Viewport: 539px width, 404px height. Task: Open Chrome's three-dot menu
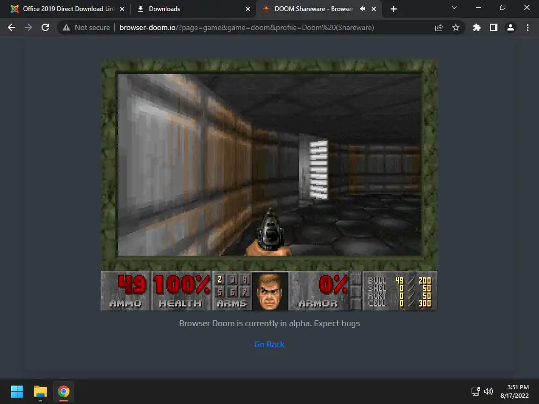[x=527, y=27]
